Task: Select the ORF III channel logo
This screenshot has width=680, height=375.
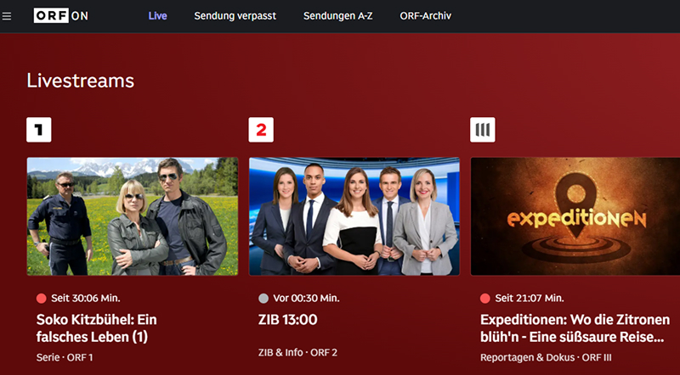Action: pos(483,130)
